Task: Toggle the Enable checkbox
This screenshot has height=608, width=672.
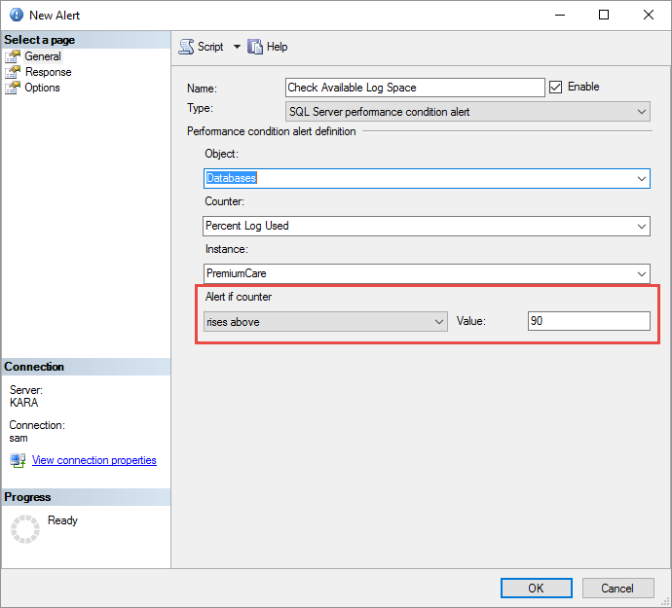Action: click(x=556, y=87)
